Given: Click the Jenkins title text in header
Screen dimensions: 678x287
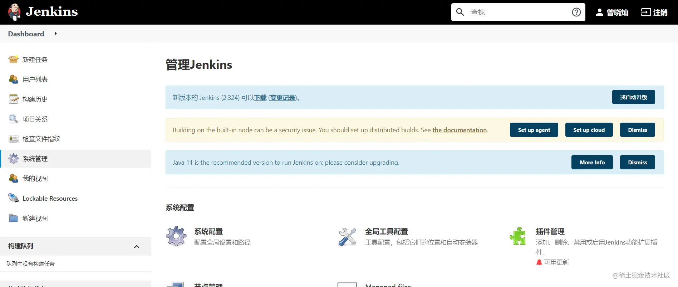Looking at the screenshot, I should 52,11.
